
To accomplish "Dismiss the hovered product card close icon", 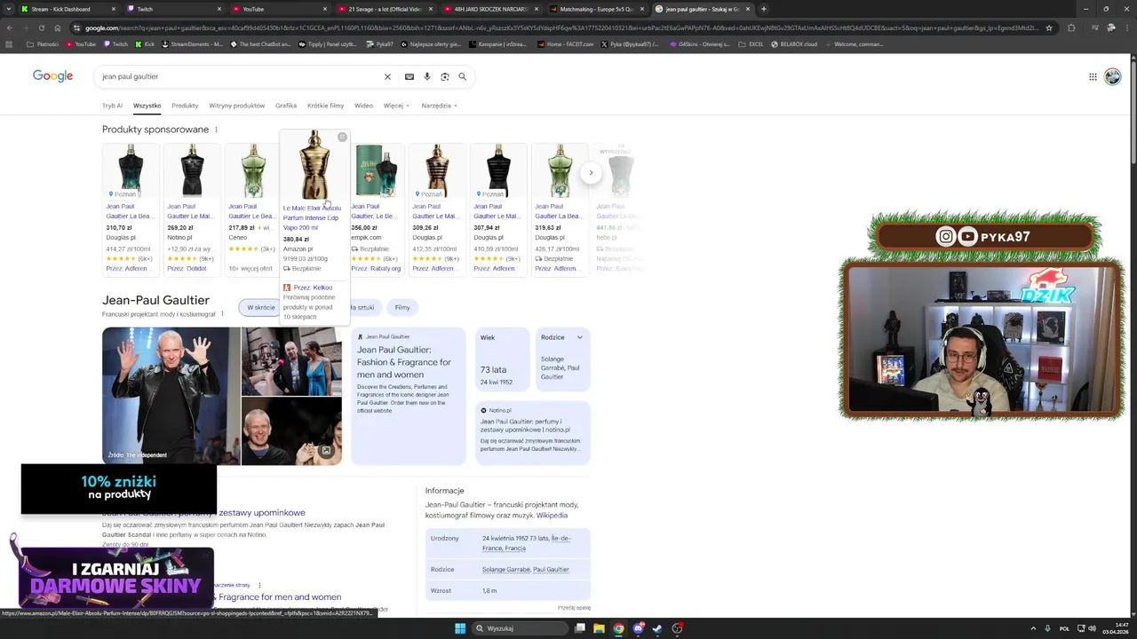I will [342, 137].
